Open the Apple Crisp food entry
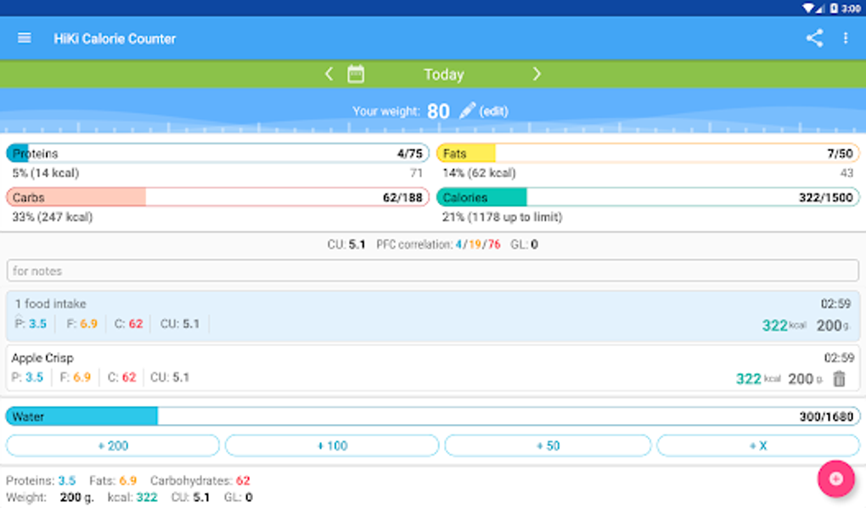Viewport: 866px width, 508px height. click(433, 368)
